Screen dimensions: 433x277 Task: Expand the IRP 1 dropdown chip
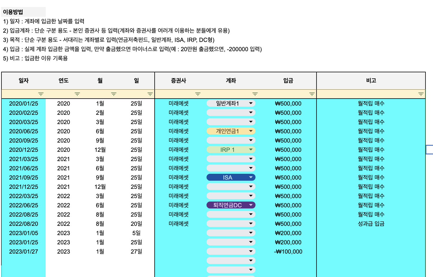click(231, 149)
